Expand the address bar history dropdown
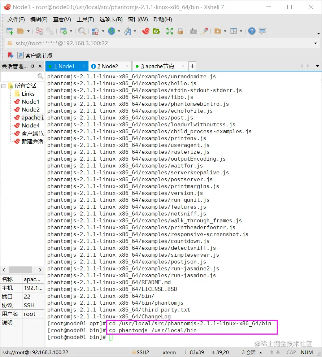 pos(316,43)
